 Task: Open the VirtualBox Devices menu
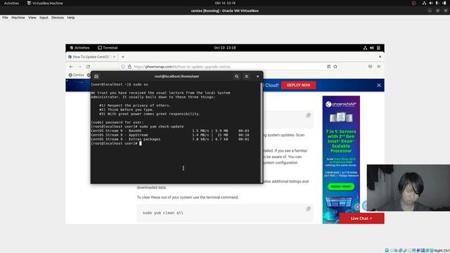pyautogui.click(x=58, y=18)
